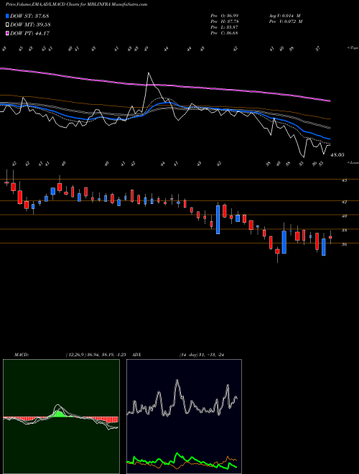Click the 'Pre V: 0.072 M' value
This screenshot has width=359, height=474.
(x=285, y=22)
